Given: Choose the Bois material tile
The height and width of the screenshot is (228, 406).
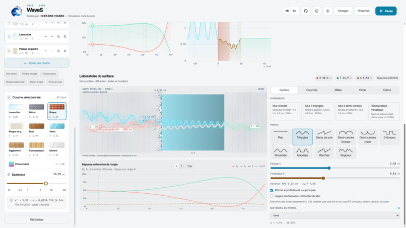Looking at the screenshot, I should (x=36, y=130).
